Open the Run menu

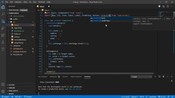click(35, 2)
